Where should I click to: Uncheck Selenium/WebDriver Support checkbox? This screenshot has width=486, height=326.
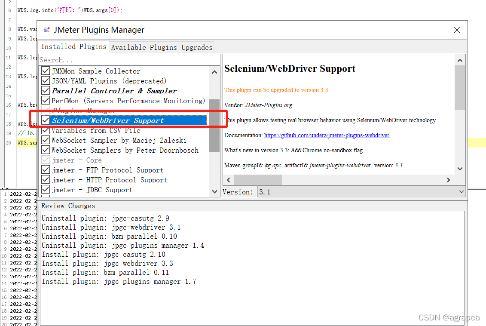(x=46, y=120)
